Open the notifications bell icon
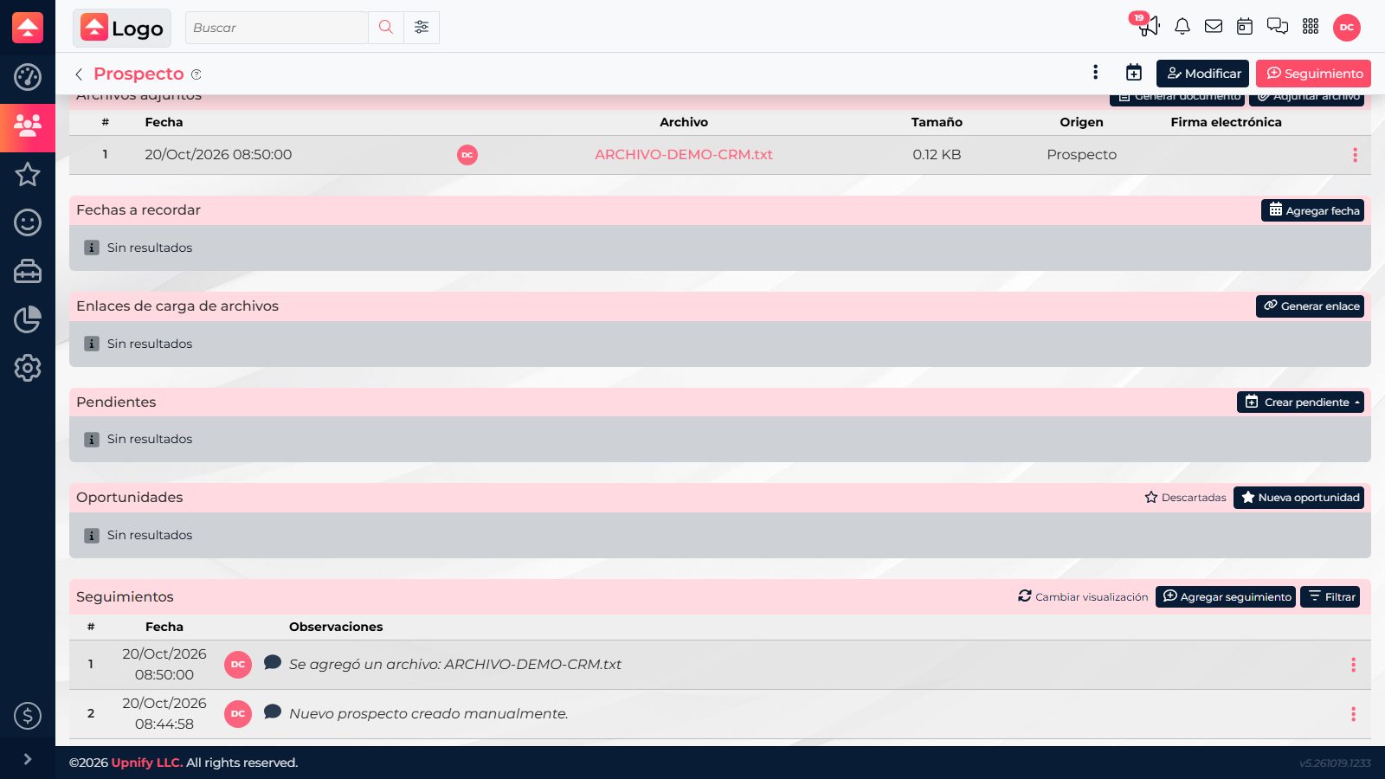Screen dimensions: 1385x779 [1182, 27]
